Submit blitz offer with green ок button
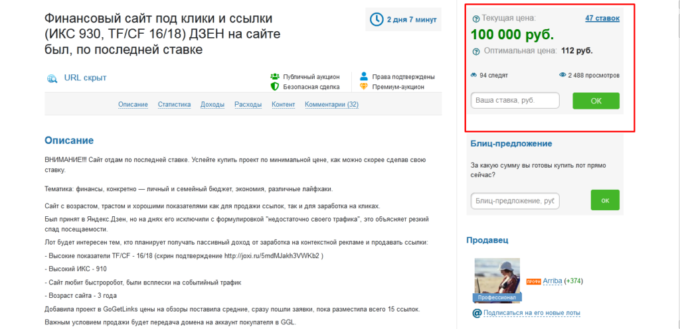 pos(604,200)
